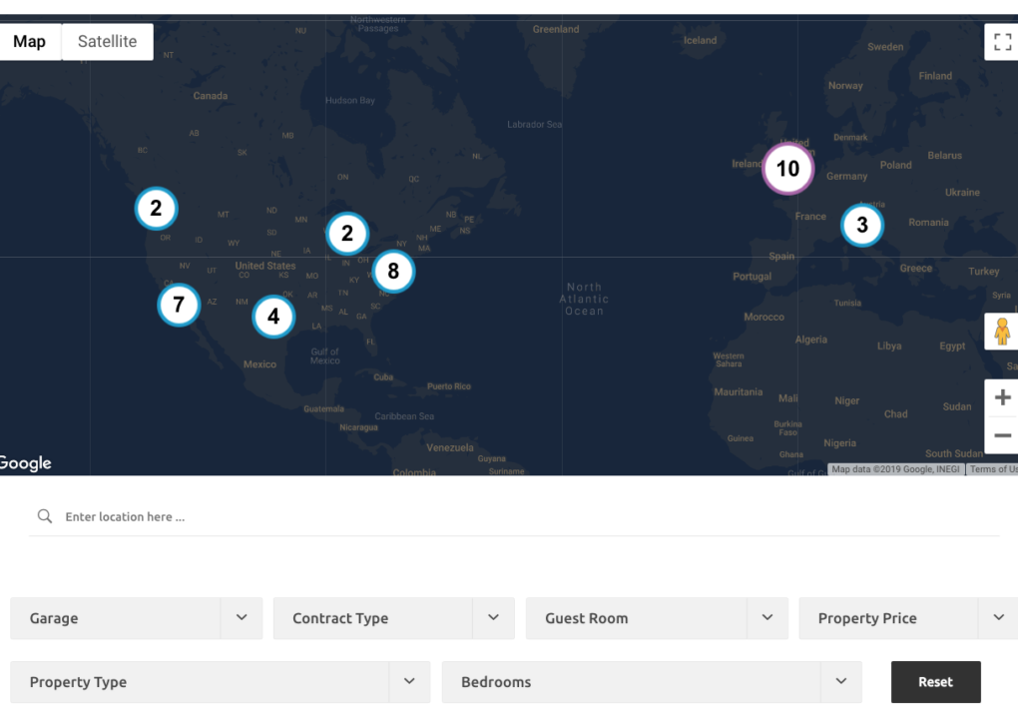Toggle fullscreen map view
Image resolution: width=1018 pixels, height=719 pixels.
(1001, 42)
